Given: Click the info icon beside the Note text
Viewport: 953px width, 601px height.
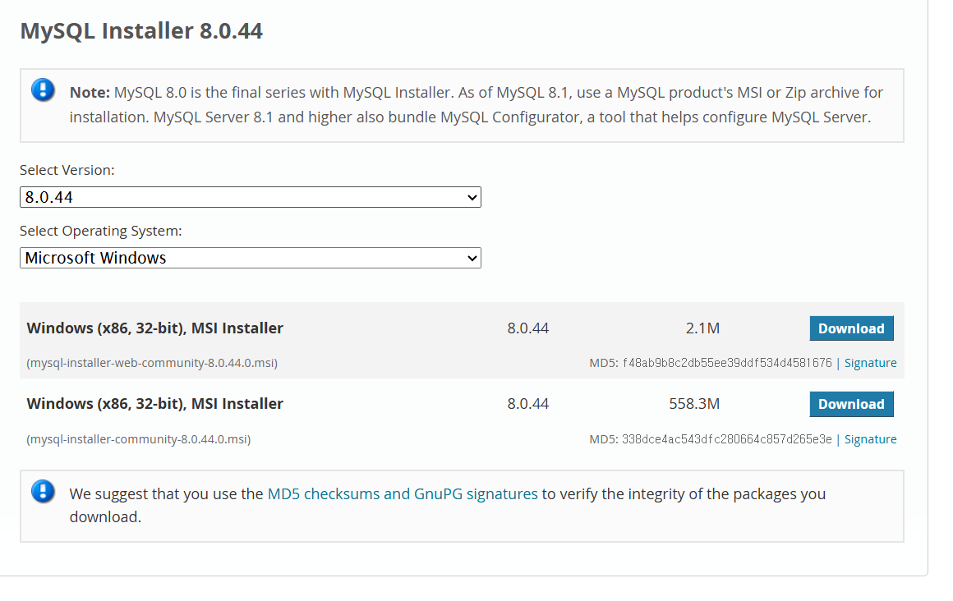Looking at the screenshot, I should coord(44,90).
